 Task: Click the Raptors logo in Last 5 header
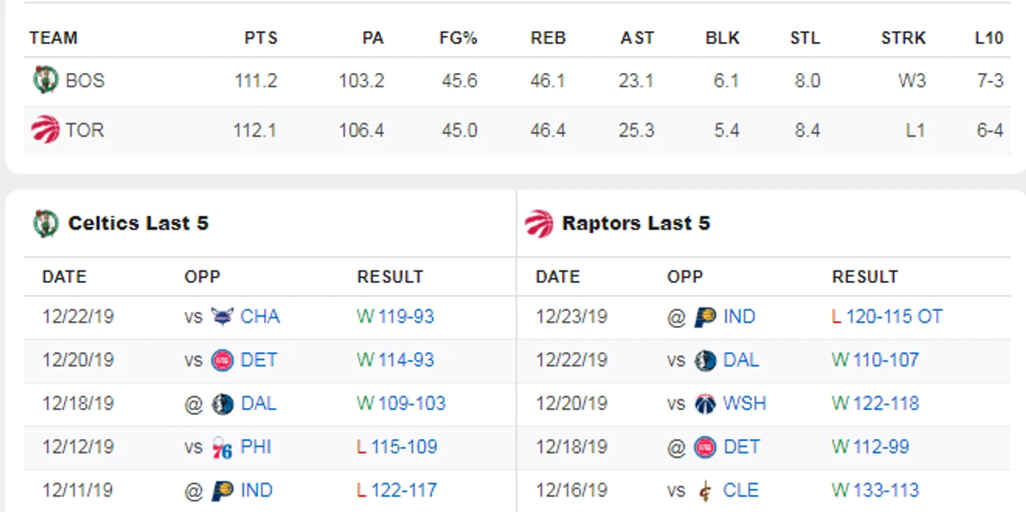coord(539,224)
